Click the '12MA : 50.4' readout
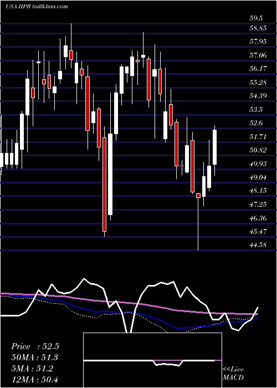Viewport: 277px width, 388px height. 35,380
